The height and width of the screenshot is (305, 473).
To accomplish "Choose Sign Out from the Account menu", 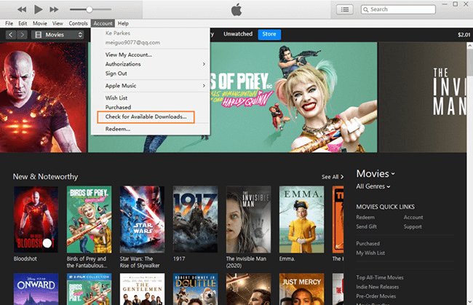I will pos(116,74).
